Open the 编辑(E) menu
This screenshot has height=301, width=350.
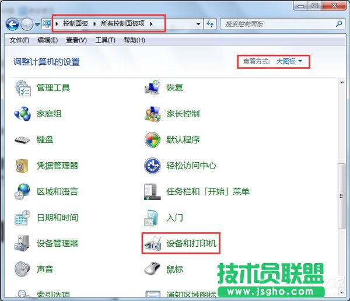point(48,40)
